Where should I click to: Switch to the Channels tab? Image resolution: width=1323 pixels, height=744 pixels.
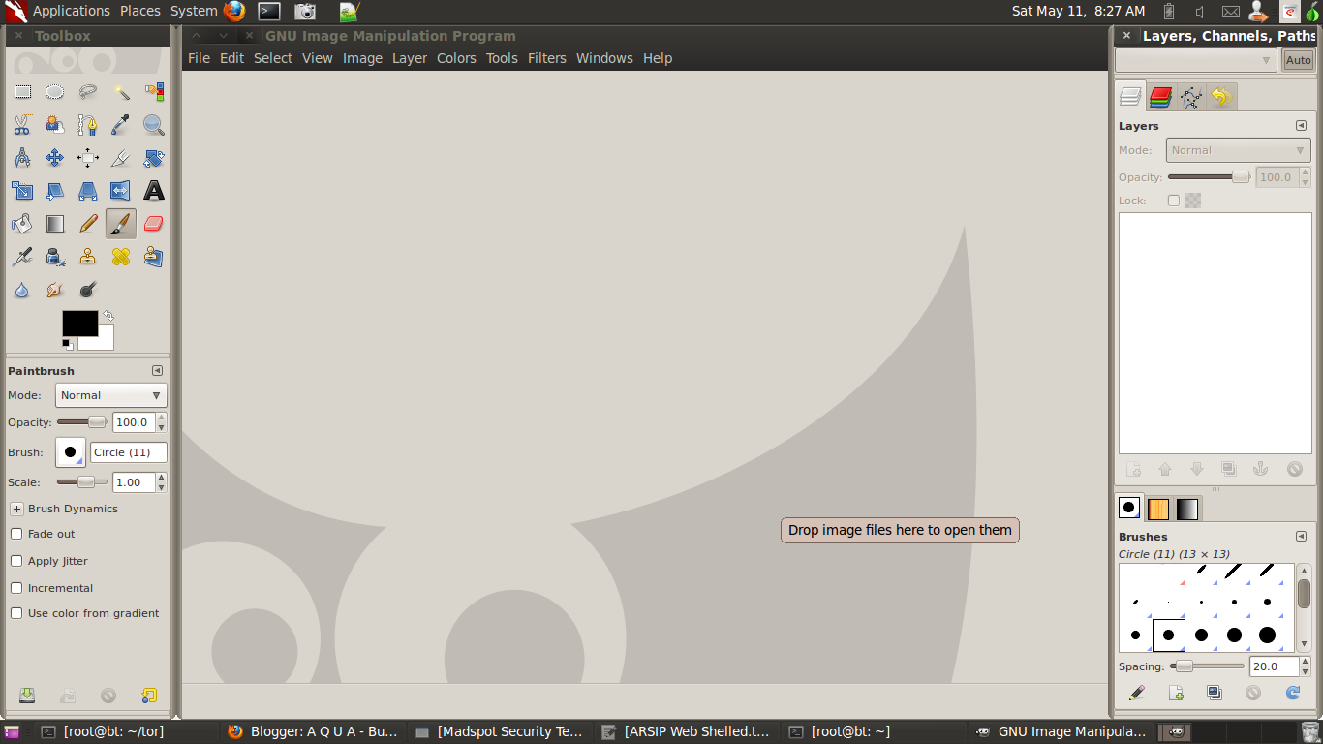(x=1160, y=96)
